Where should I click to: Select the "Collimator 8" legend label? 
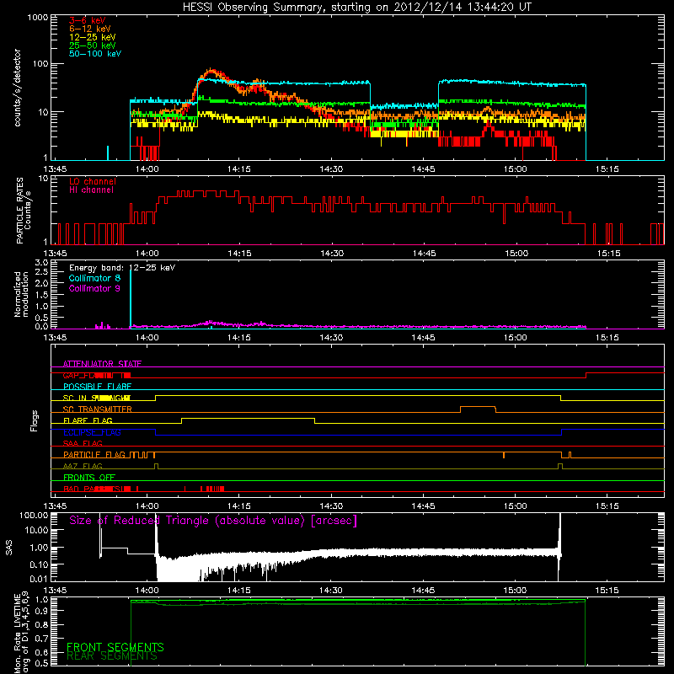94,278
